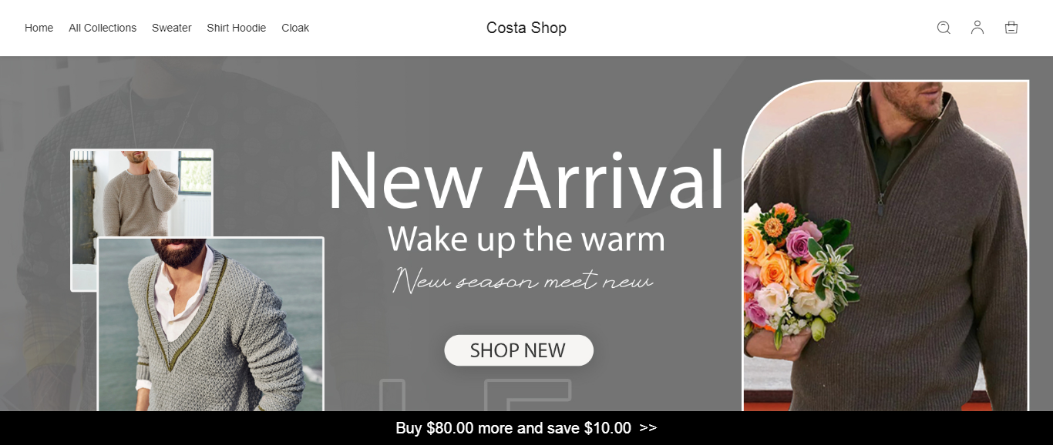Open the shopping bag cart icon

(1011, 28)
